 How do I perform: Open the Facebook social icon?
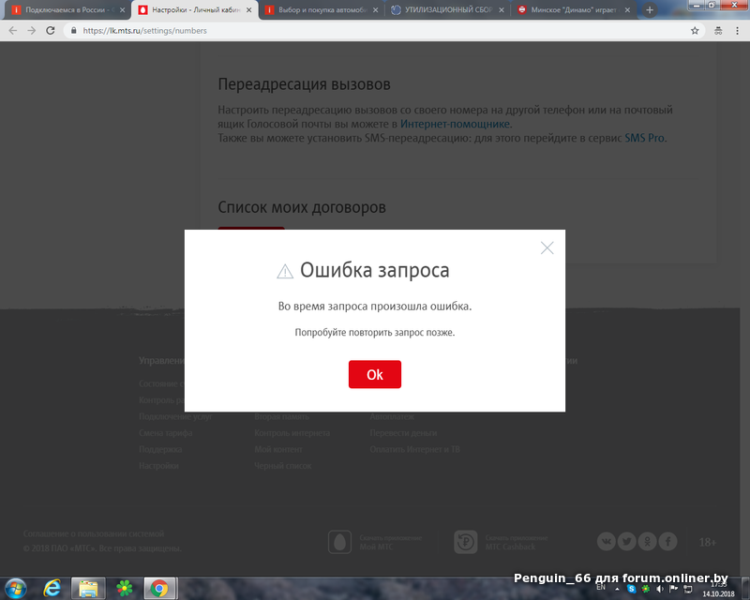coord(667,542)
